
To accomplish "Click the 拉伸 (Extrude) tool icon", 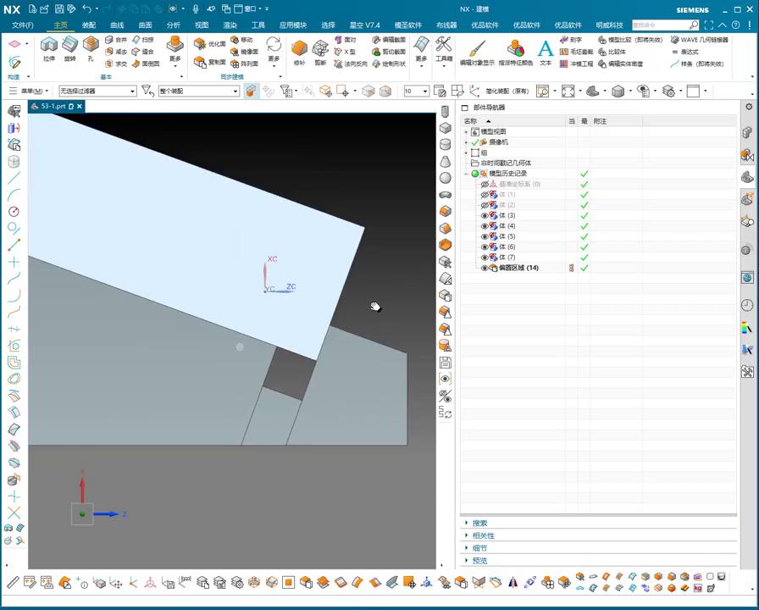I will pos(49,46).
